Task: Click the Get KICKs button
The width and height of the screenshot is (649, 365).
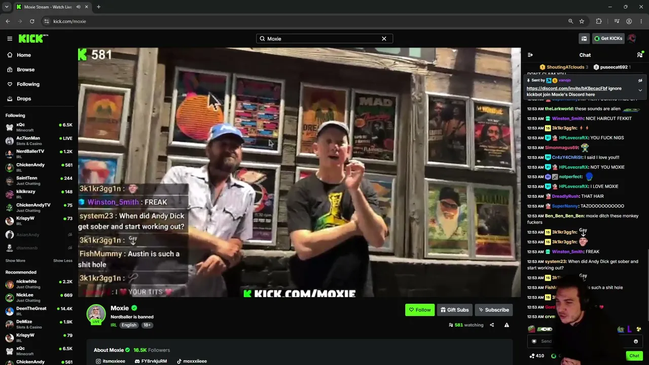Action: point(608,39)
